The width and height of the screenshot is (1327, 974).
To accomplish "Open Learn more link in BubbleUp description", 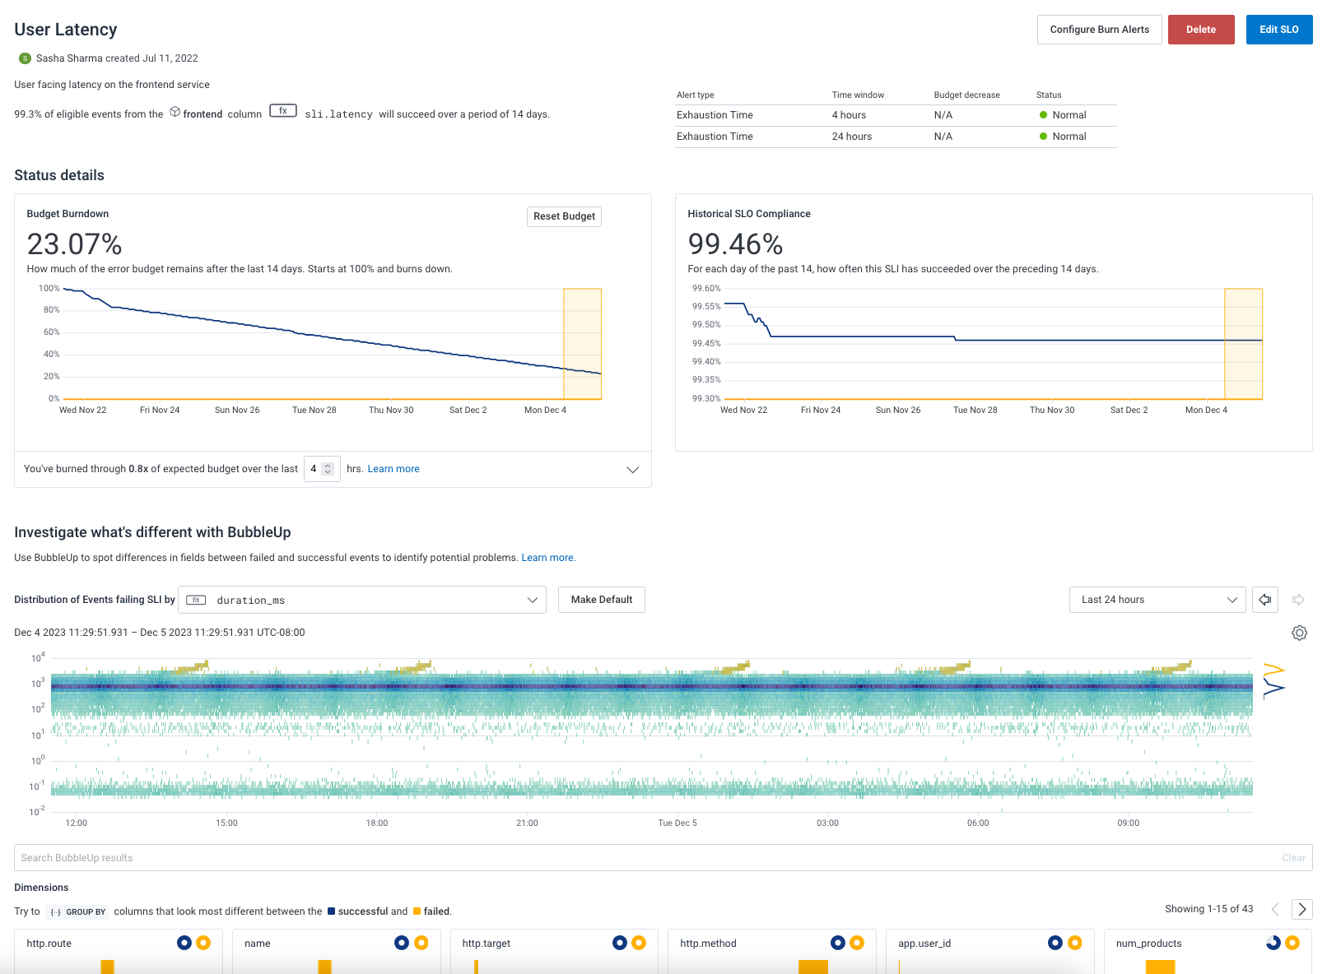I will (x=547, y=558).
